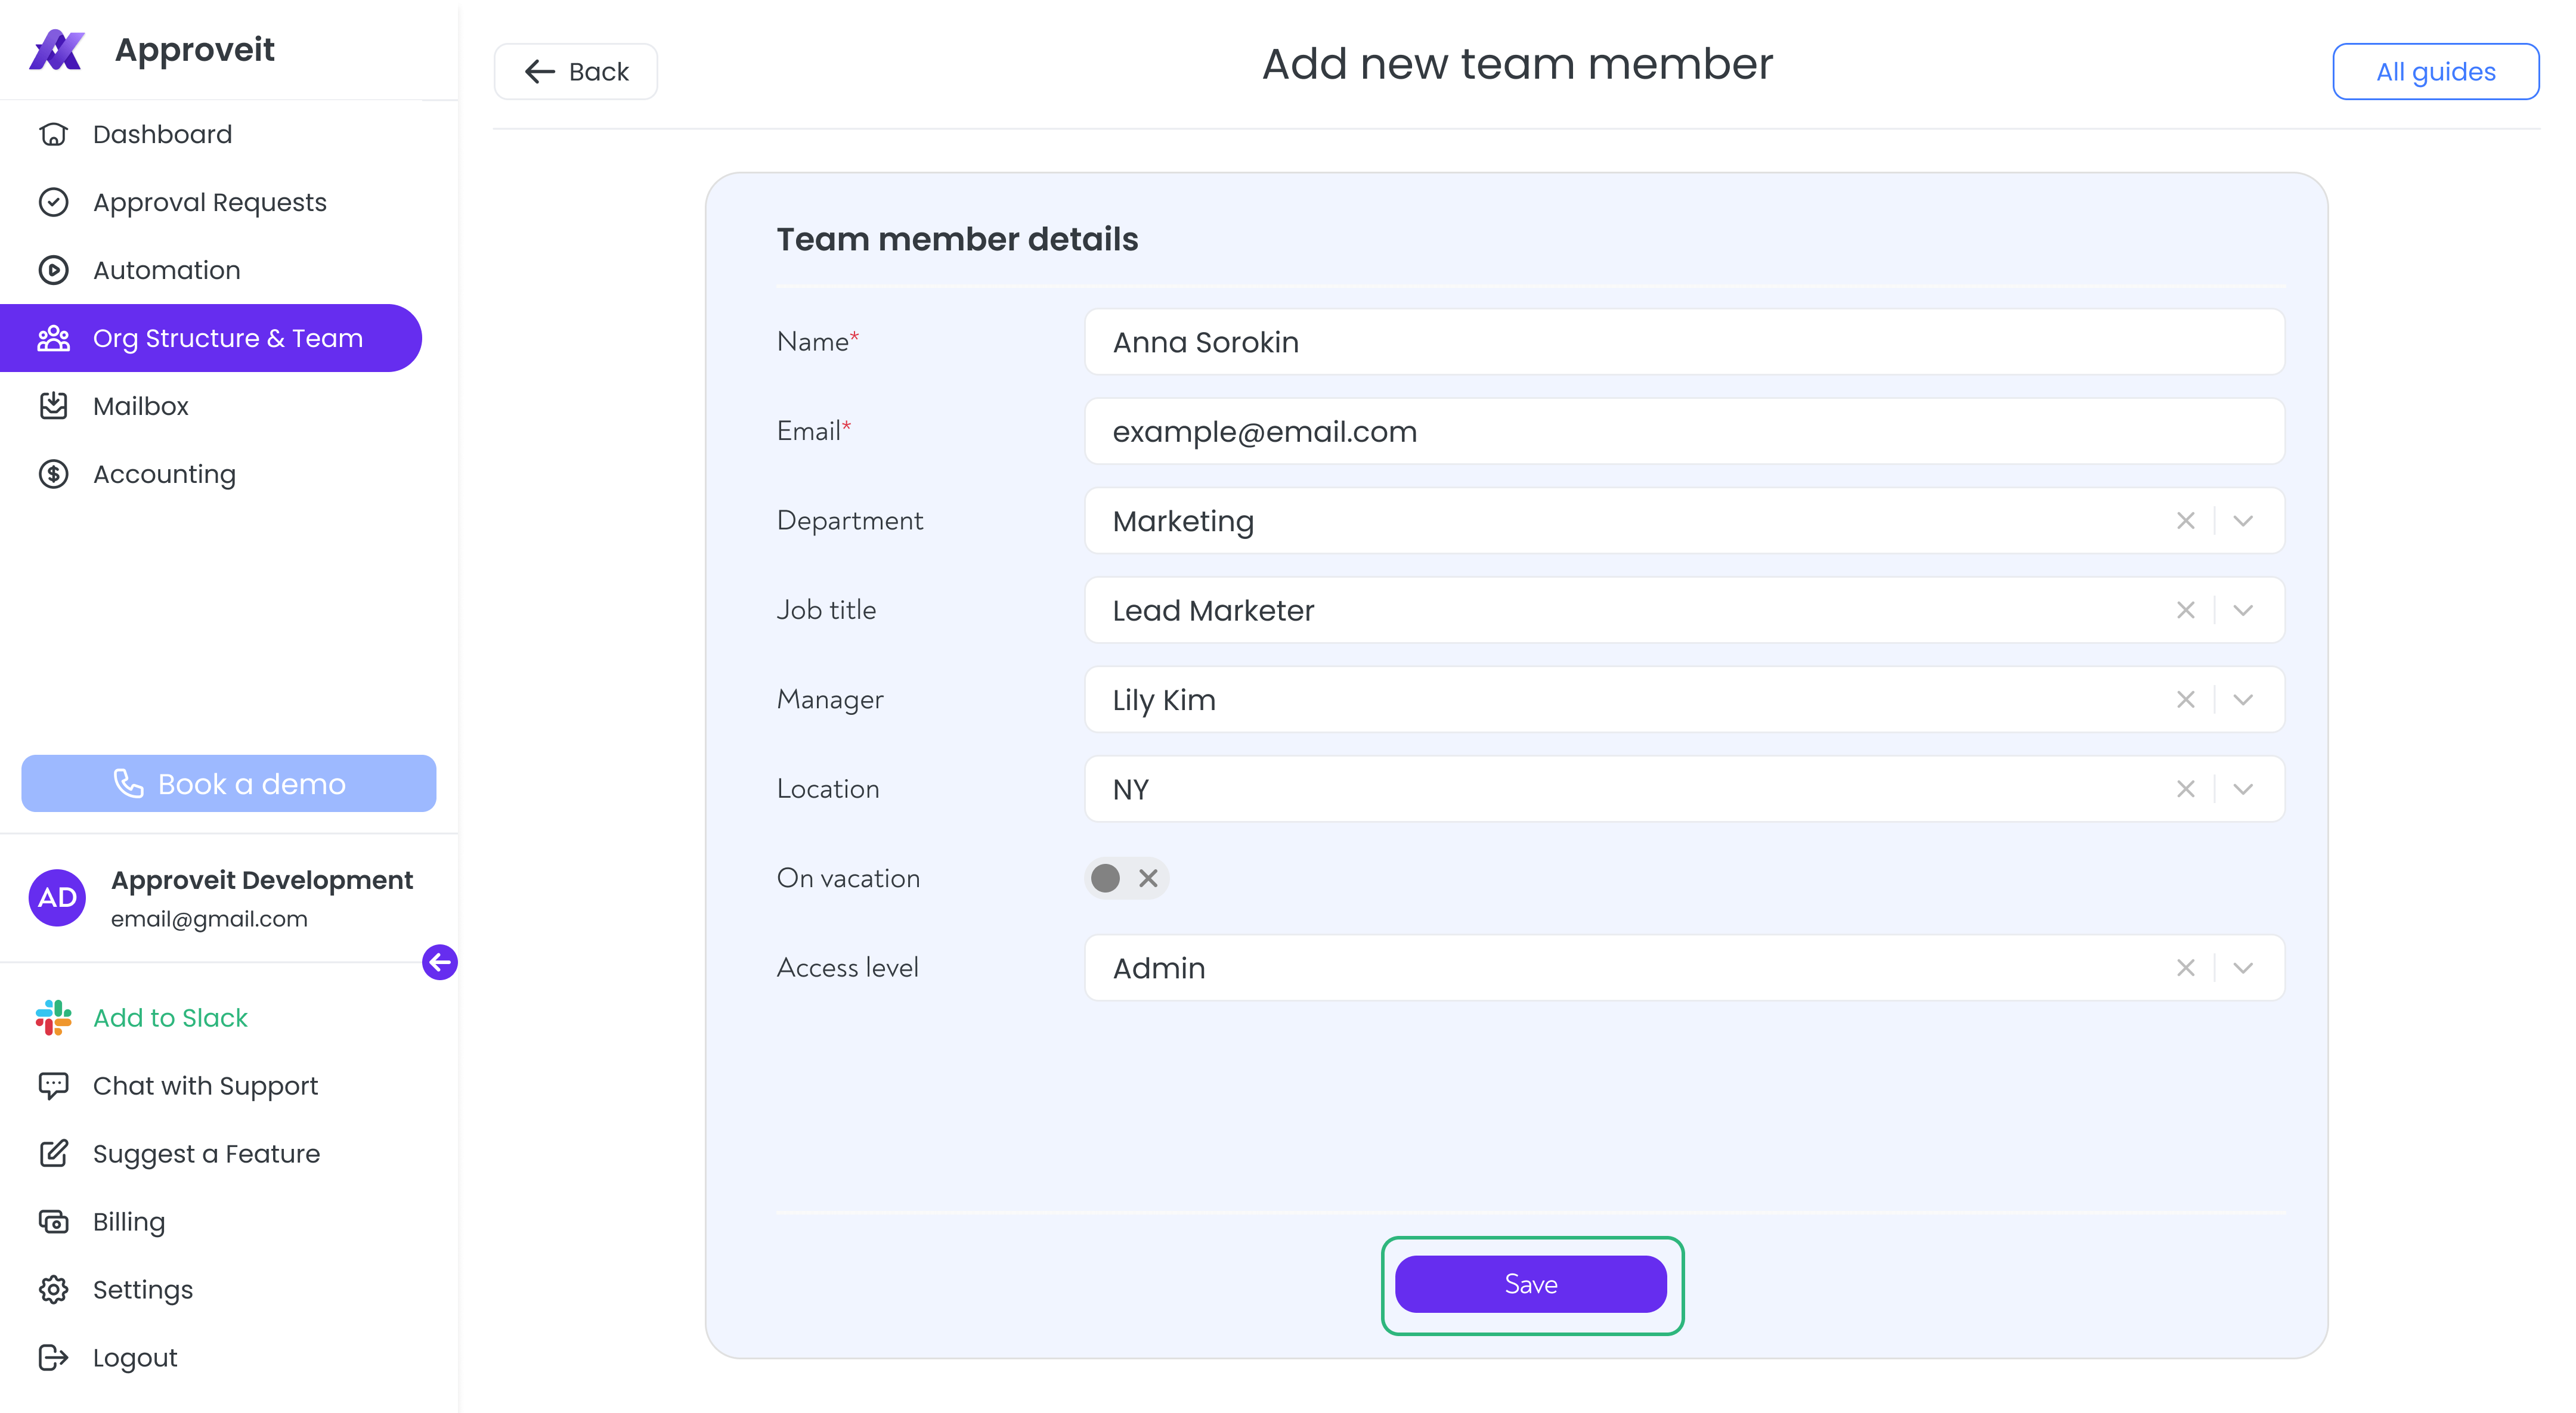
Task: Open Chat with Support
Action: (x=205, y=1086)
